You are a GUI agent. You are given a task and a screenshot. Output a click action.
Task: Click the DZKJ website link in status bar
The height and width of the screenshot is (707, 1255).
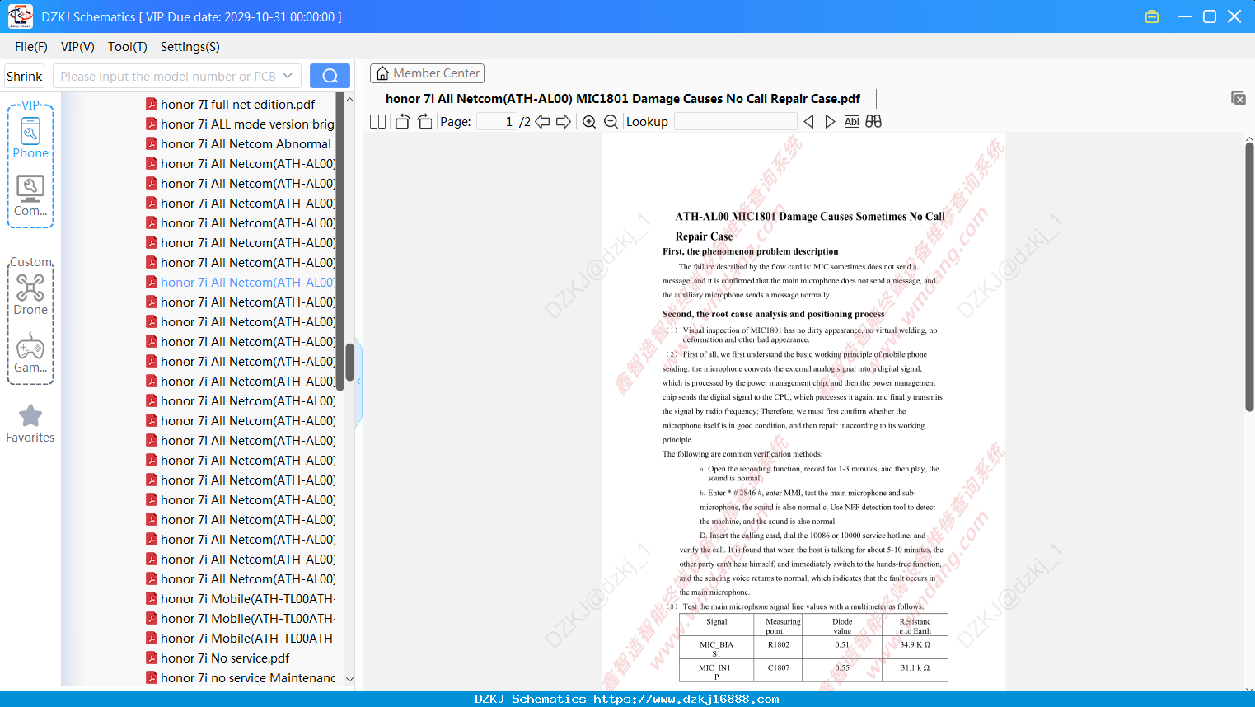[x=686, y=699]
